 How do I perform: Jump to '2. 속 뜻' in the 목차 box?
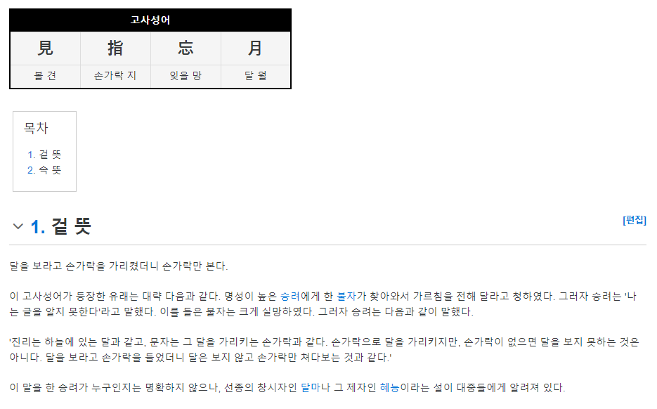(44, 170)
